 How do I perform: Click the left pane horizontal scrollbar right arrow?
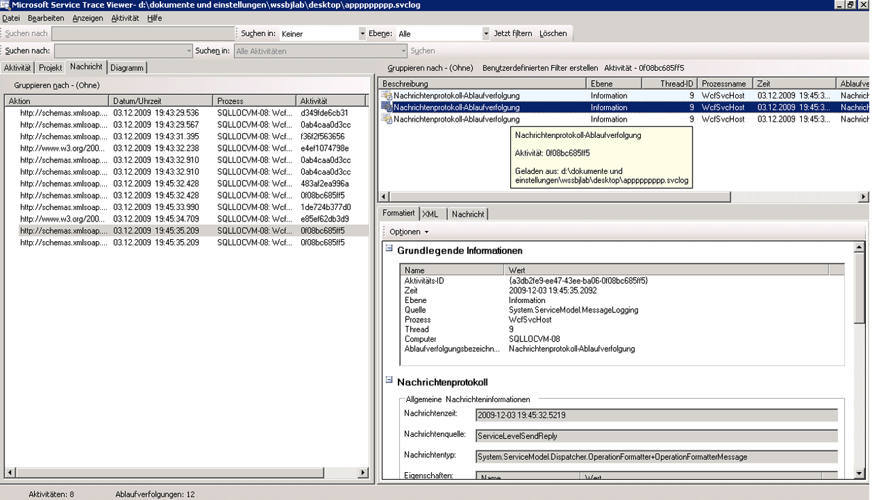click(363, 473)
